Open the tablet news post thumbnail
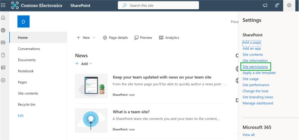The height and width of the screenshot is (140, 299). tap(91, 86)
